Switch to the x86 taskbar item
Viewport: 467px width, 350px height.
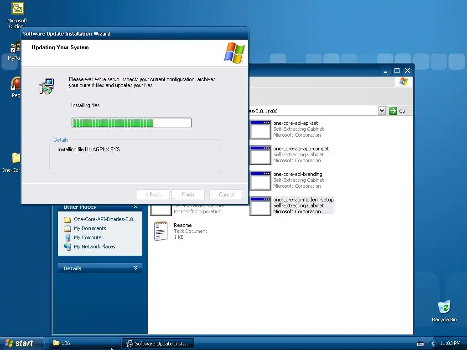(x=85, y=343)
